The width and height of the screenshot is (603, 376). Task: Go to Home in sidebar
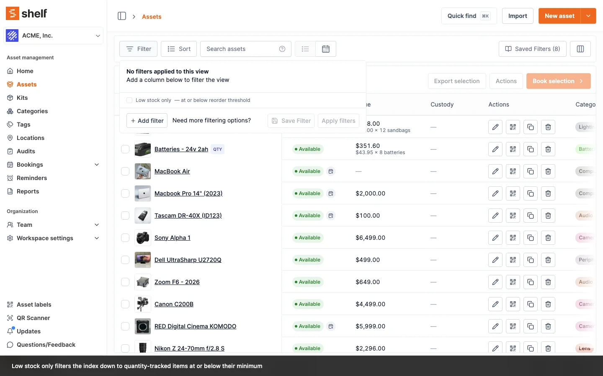click(x=25, y=71)
